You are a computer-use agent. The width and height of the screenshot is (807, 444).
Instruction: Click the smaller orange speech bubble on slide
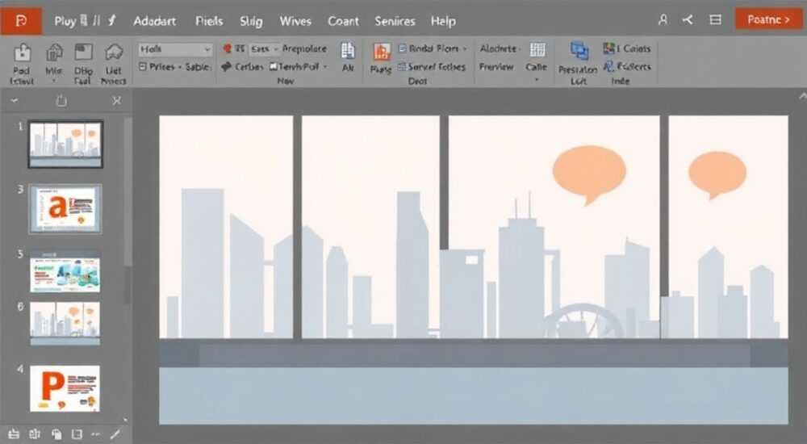point(717,175)
